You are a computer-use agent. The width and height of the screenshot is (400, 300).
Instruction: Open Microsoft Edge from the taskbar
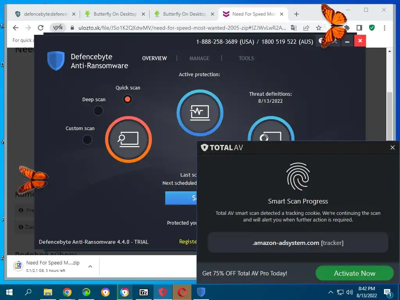tap(86, 292)
